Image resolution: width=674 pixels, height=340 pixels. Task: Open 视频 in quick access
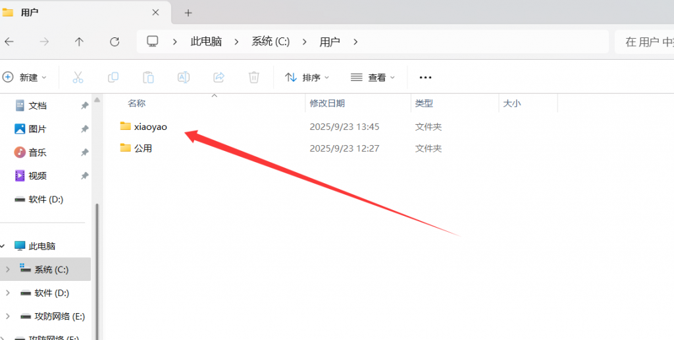point(38,176)
